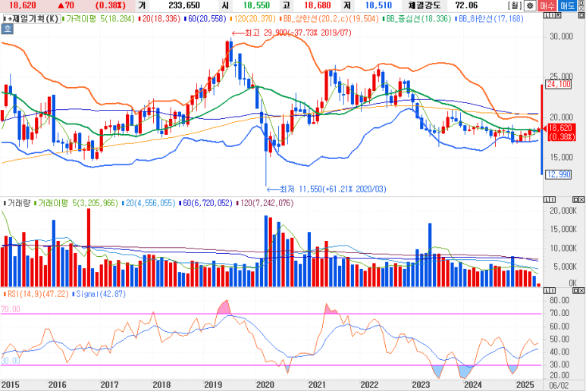Click the 2019 year label on time axis
Image resolution: width=586 pixels, height=391 pixels.
tap(213, 385)
